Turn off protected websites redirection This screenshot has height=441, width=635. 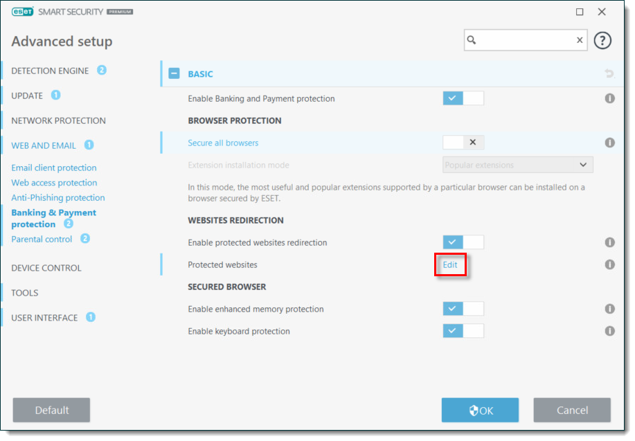pyautogui.click(x=463, y=242)
